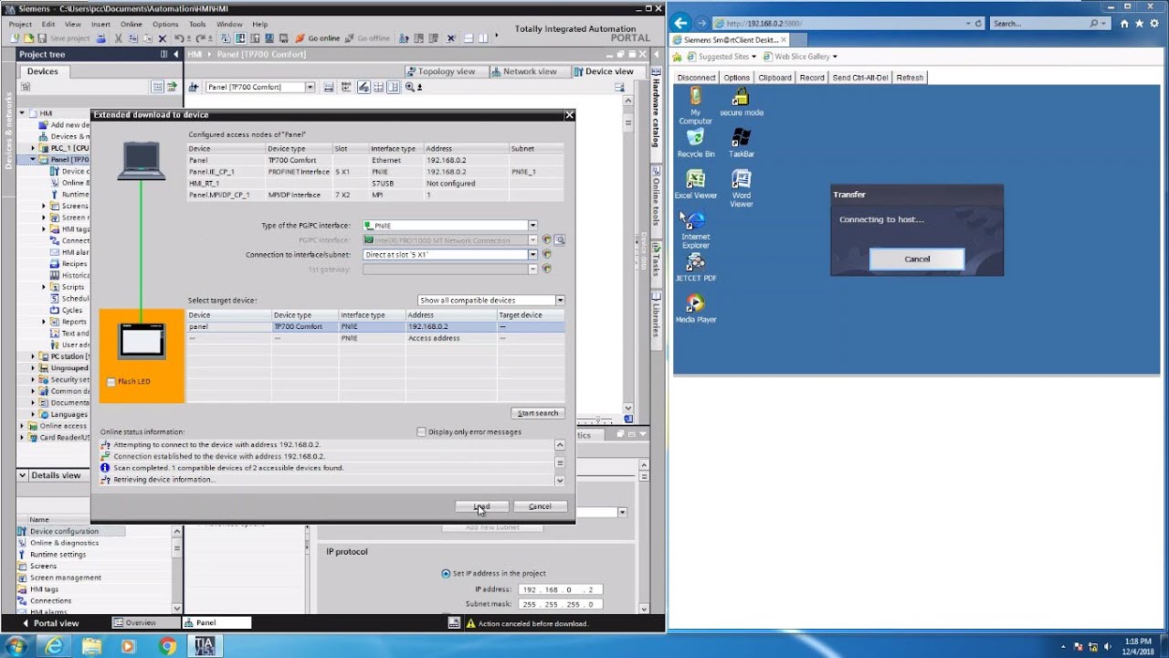Switch to Portal view

(49, 623)
